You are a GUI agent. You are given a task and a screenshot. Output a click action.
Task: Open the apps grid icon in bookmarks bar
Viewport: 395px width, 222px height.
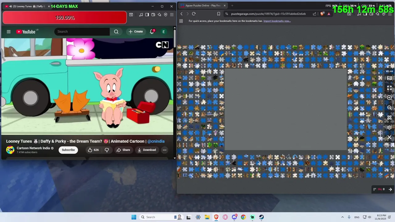(181, 21)
